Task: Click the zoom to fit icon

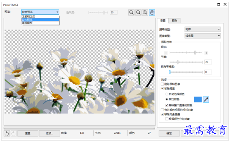Action: (x=145, y=12)
